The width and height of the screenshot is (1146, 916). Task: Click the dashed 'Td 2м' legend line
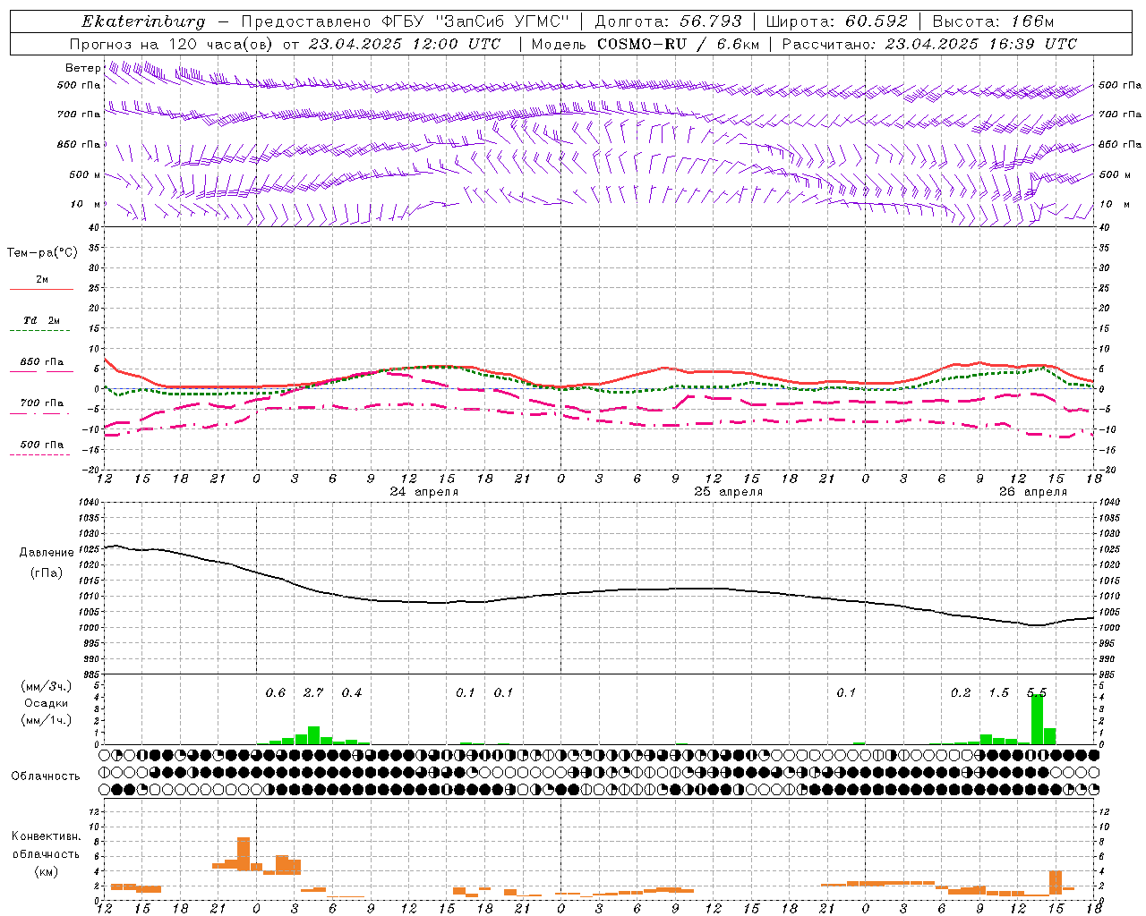coord(41,331)
